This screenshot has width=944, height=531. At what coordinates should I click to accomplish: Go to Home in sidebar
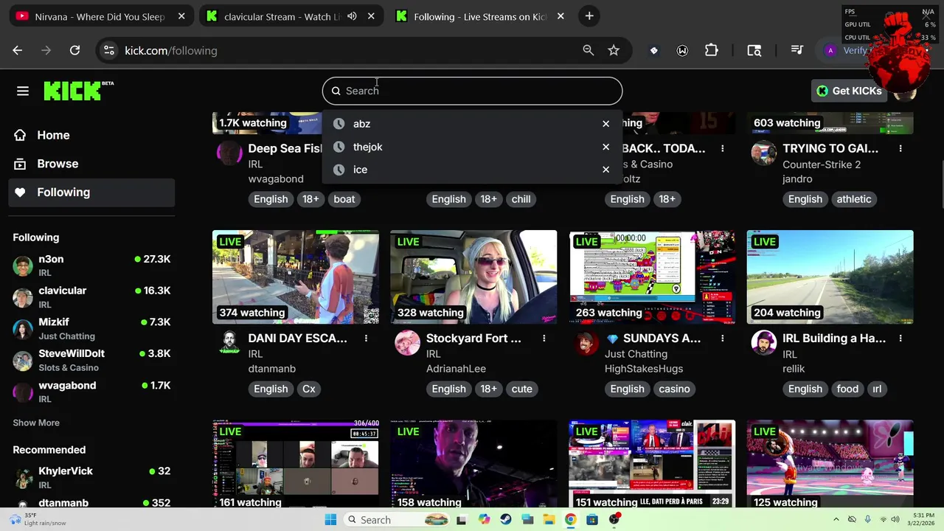point(91,135)
